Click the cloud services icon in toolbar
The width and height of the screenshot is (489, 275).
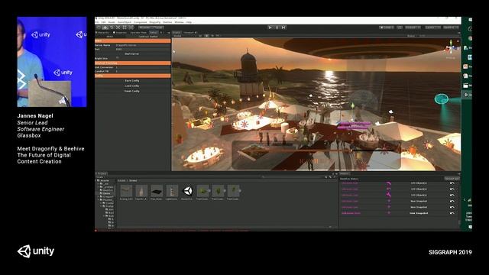point(400,27)
